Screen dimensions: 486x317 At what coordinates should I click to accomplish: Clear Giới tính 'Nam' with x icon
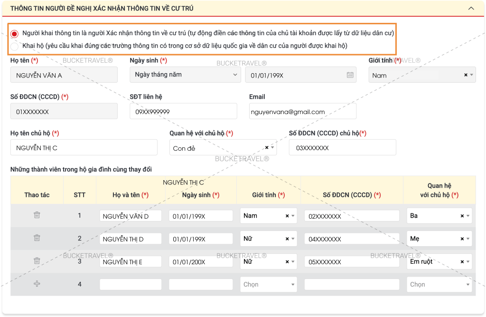click(x=466, y=75)
